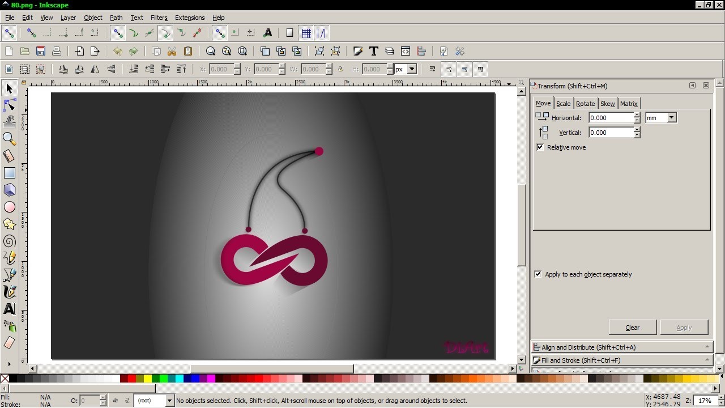725x408 pixels.
Task: Cut selection with scissors icon
Action: tap(172, 51)
